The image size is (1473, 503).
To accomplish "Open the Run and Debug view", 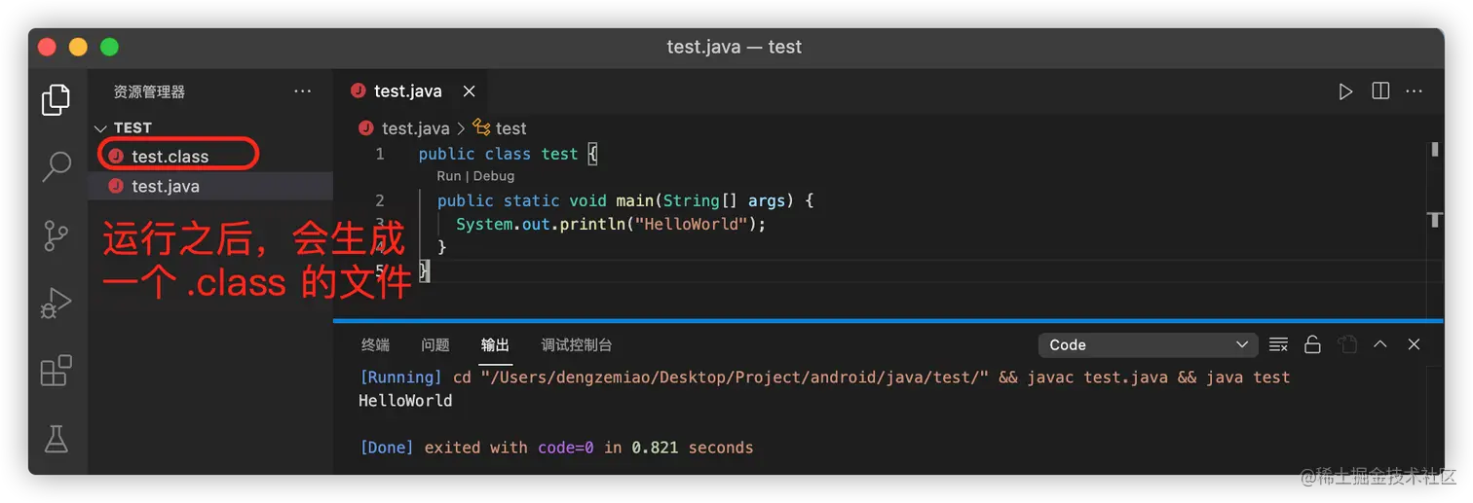I will 57,304.
